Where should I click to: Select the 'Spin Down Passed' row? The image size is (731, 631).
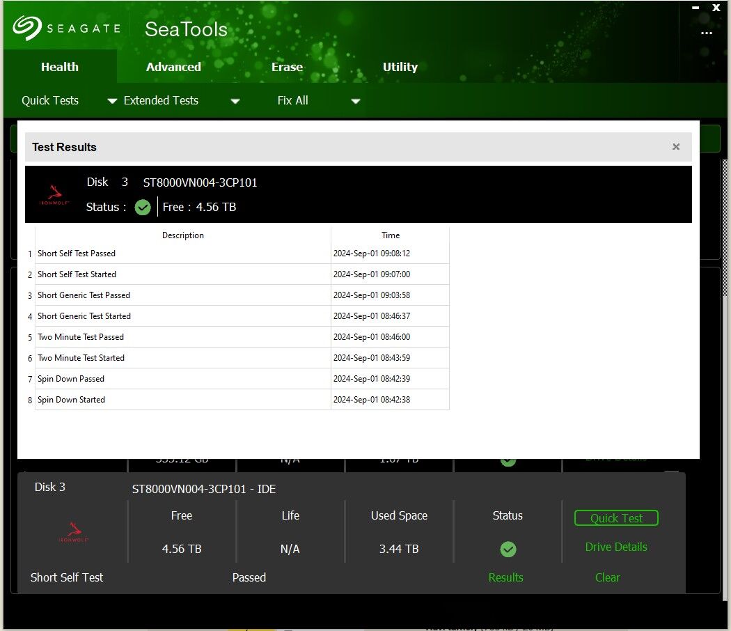(242, 379)
